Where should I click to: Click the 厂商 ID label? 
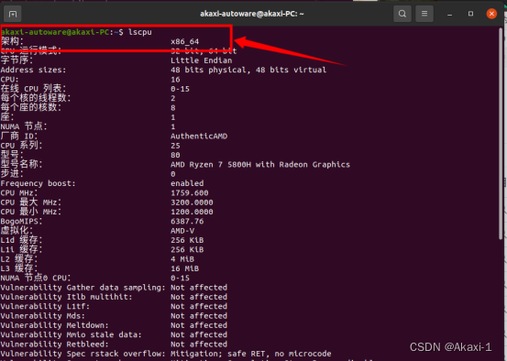click(19, 136)
